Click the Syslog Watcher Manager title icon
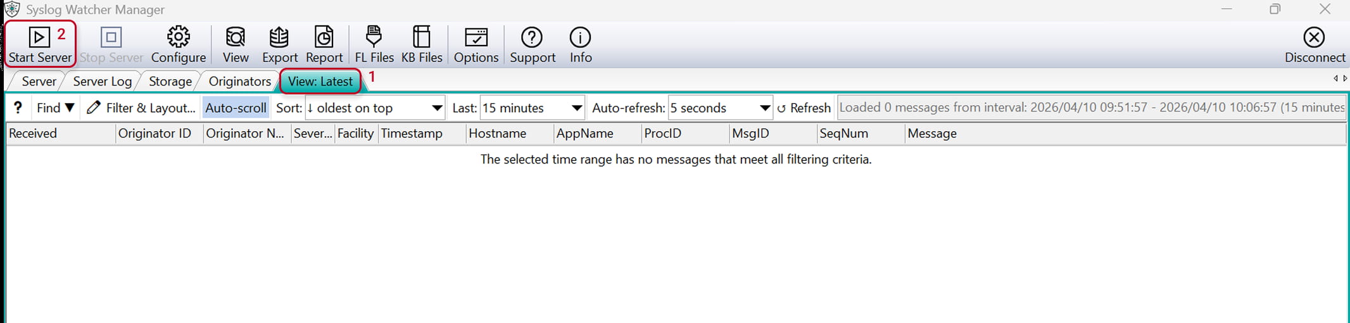This screenshot has height=323, width=1350. [x=12, y=9]
